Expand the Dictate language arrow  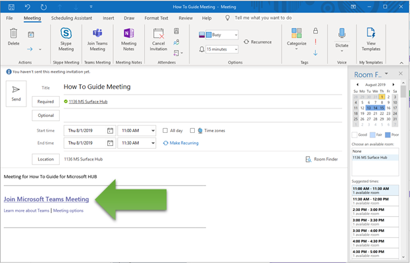point(342,51)
